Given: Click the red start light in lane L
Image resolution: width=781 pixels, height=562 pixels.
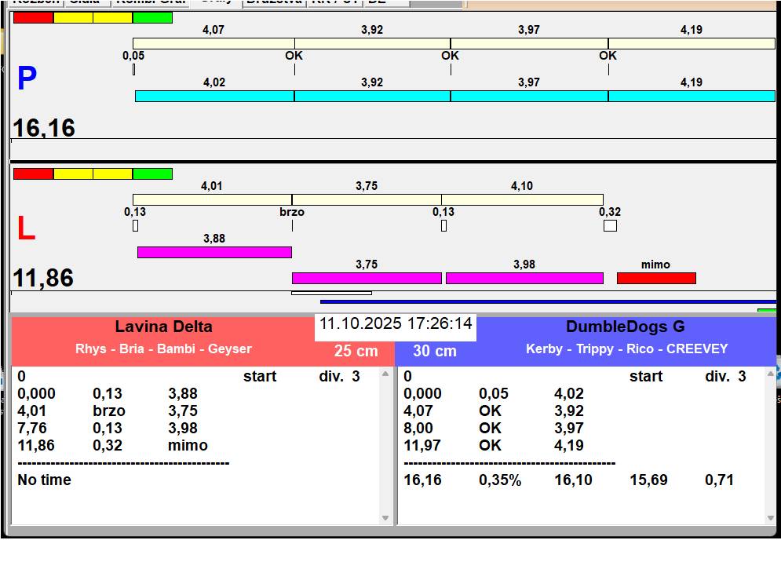Looking at the screenshot, I should (x=33, y=173).
